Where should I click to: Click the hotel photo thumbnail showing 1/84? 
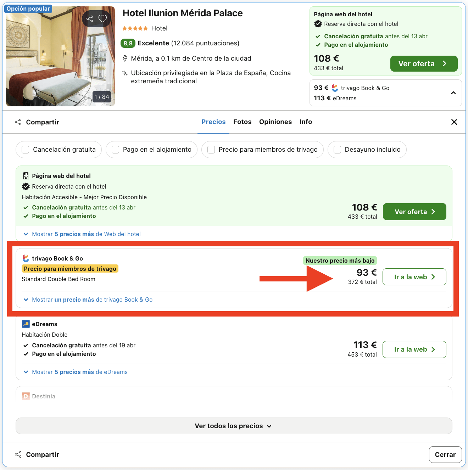pyautogui.click(x=60, y=56)
